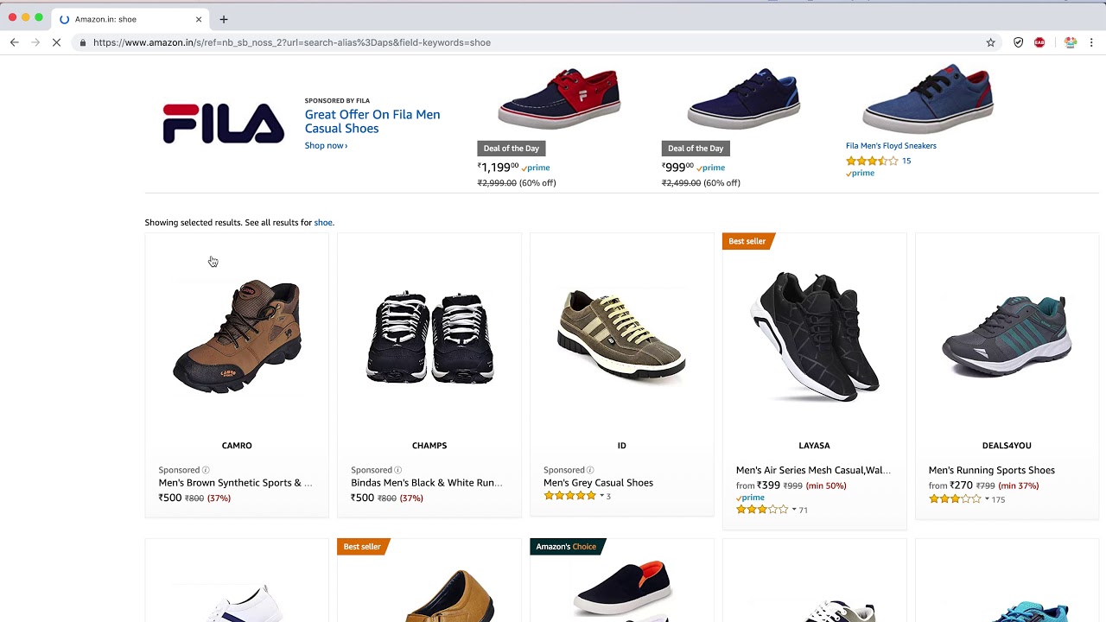Click Shop now link for Fila
This screenshot has height=622, width=1106.
pos(326,145)
